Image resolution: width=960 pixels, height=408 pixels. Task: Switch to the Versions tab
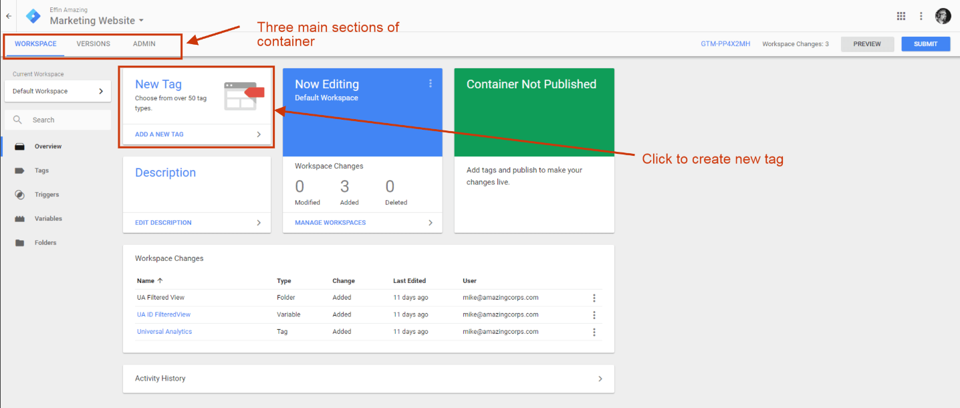[x=93, y=43]
